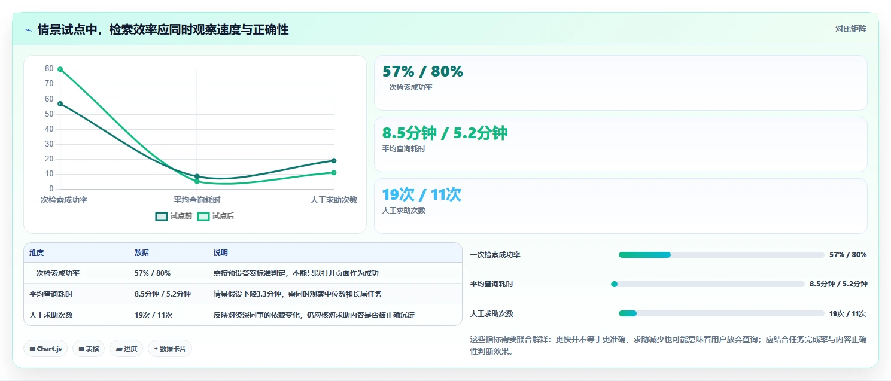Click the 57% / 80% stat card
891x381 pixels.
pyautogui.click(x=621, y=83)
